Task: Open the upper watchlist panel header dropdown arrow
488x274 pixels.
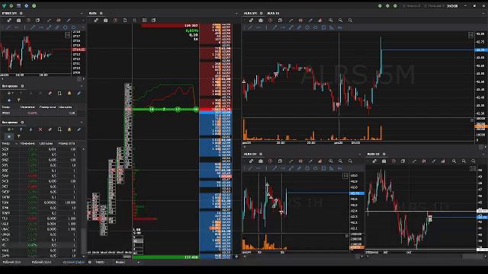Action: click(82, 86)
